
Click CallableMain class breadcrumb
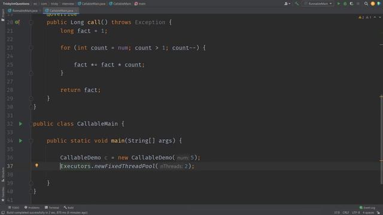pos(120,4)
